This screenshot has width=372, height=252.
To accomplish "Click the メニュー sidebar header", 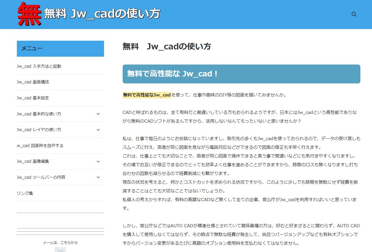I will [x=60, y=49].
